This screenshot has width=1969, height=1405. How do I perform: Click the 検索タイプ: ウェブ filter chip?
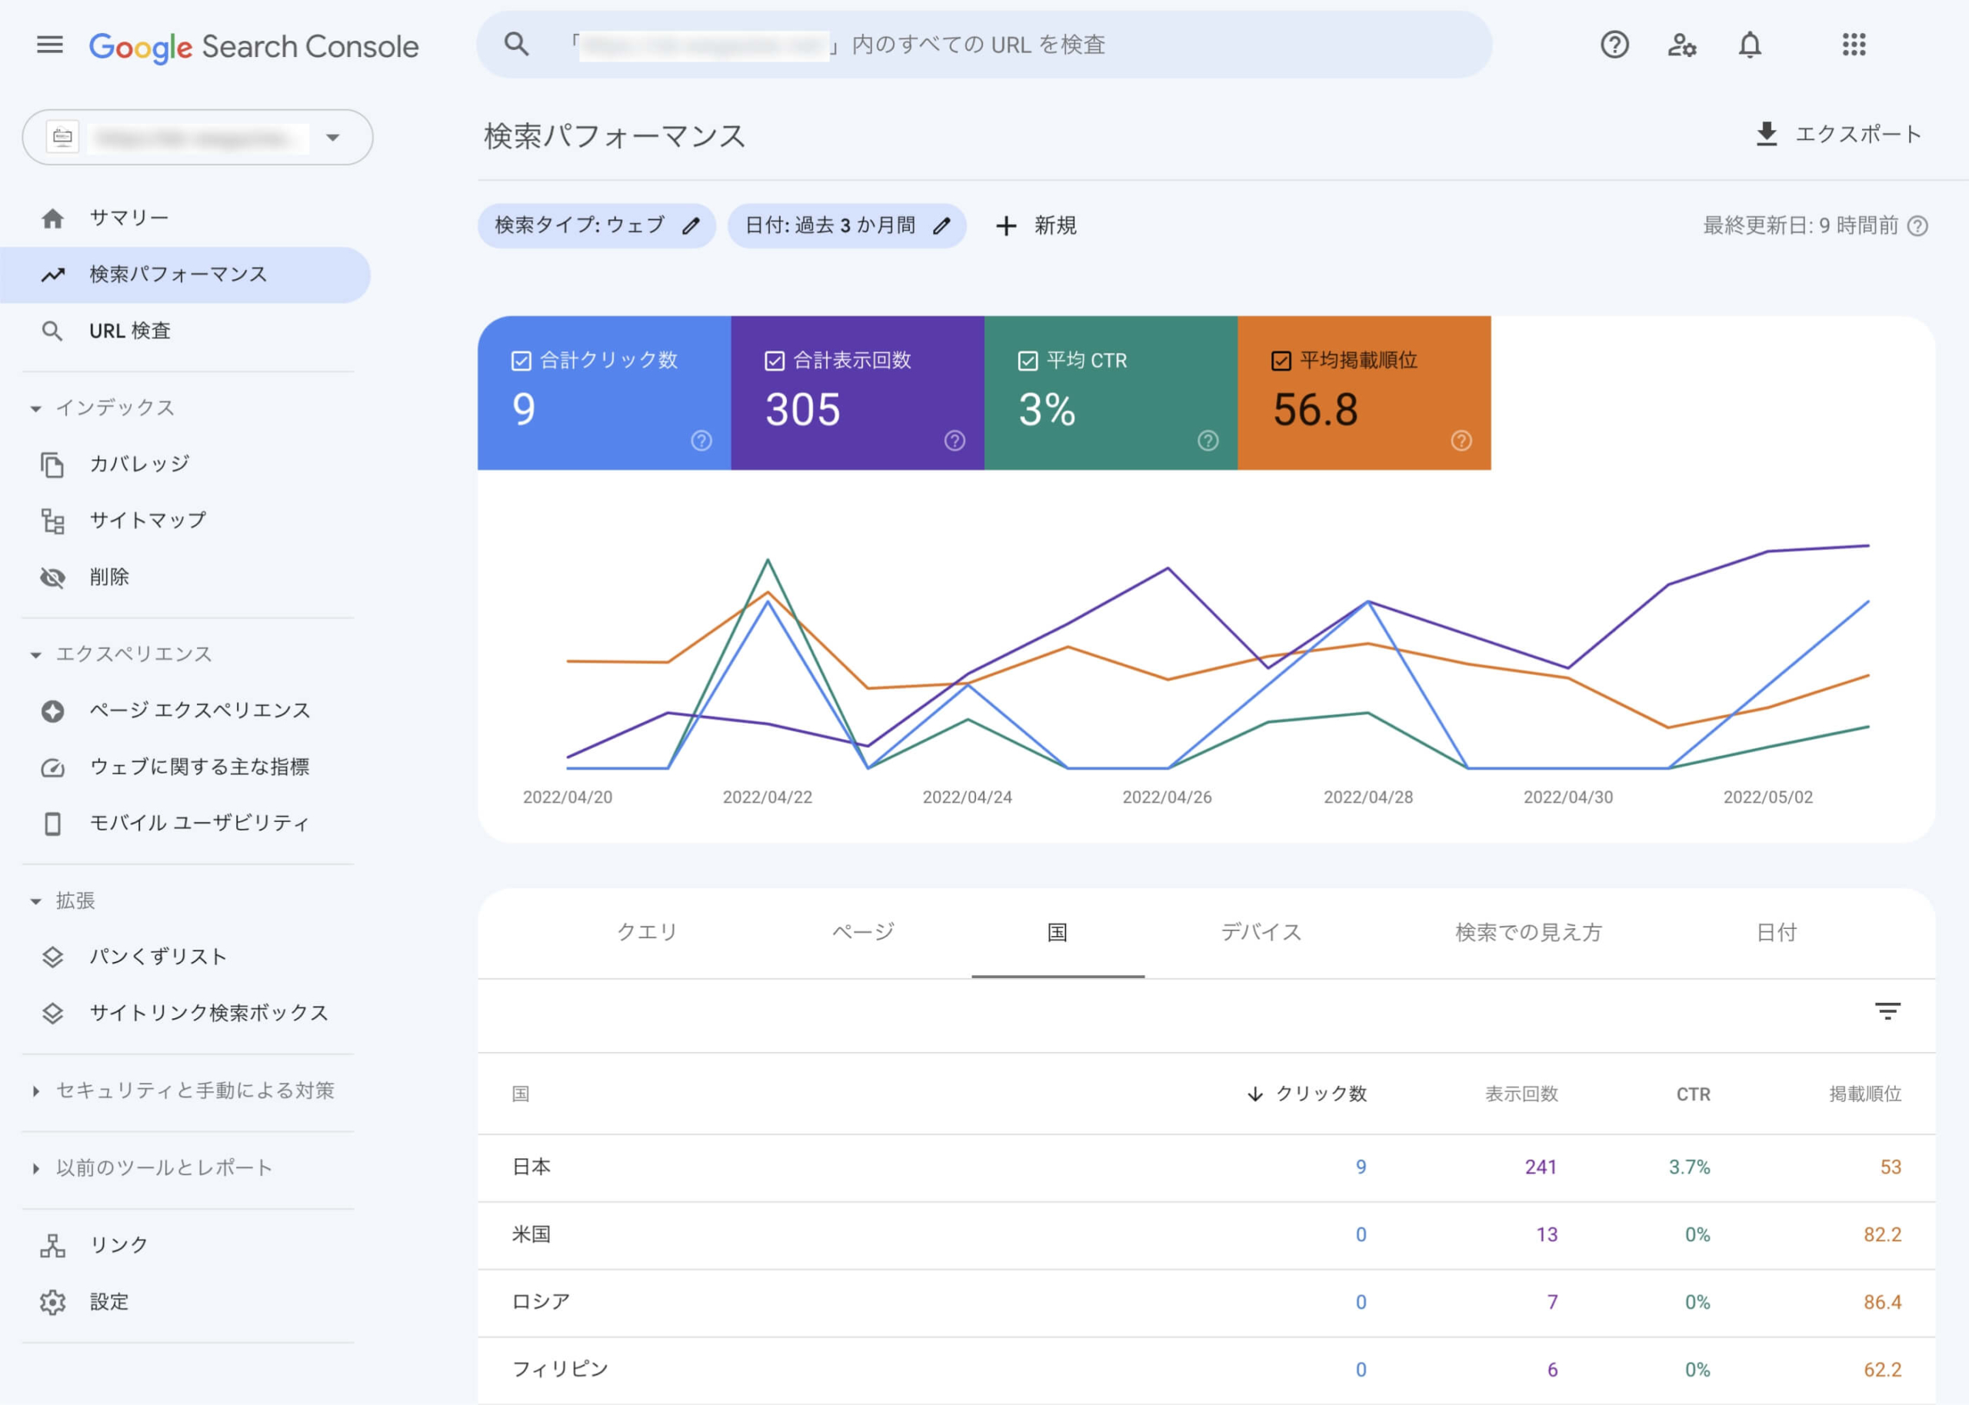click(x=597, y=226)
